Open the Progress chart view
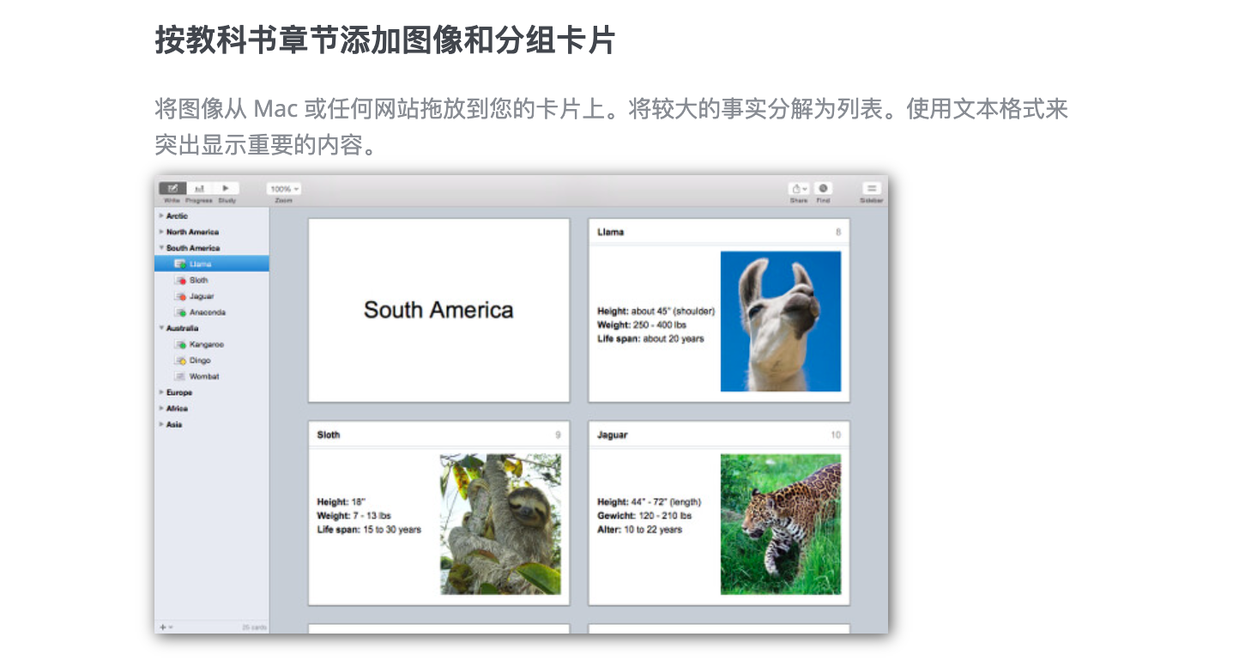Image resolution: width=1233 pixels, height=661 pixels. pyautogui.click(x=199, y=188)
